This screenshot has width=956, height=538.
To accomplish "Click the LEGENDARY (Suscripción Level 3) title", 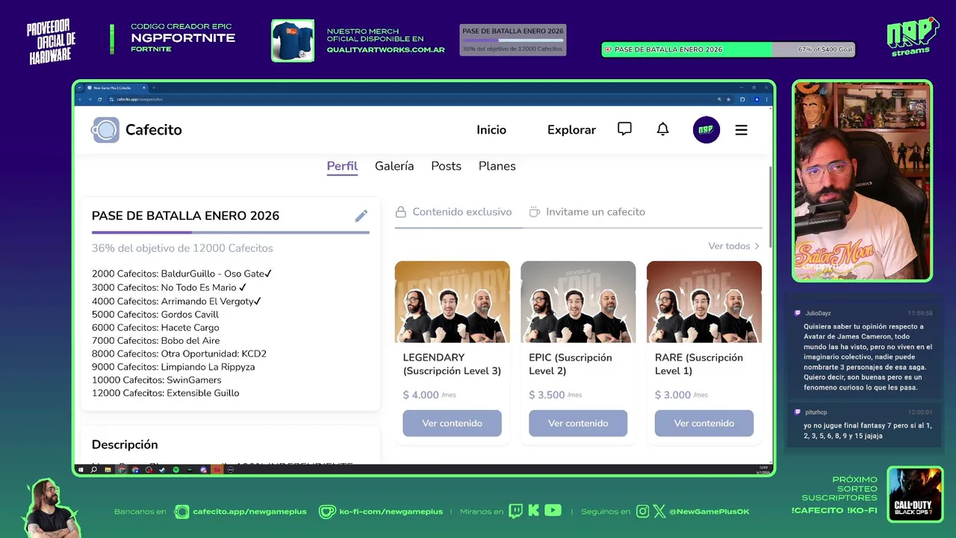I will [x=452, y=364].
